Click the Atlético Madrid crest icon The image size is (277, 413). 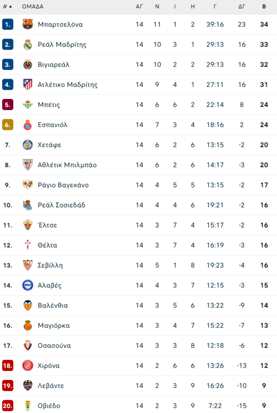pyautogui.click(x=28, y=85)
